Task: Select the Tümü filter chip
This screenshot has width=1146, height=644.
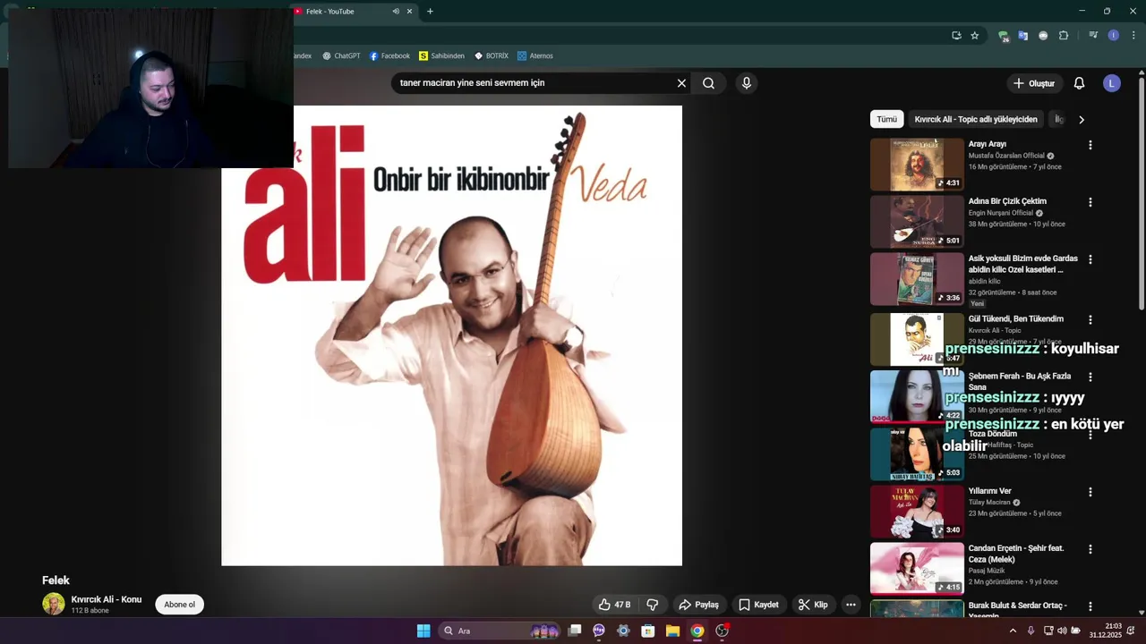Action: pos(886,119)
